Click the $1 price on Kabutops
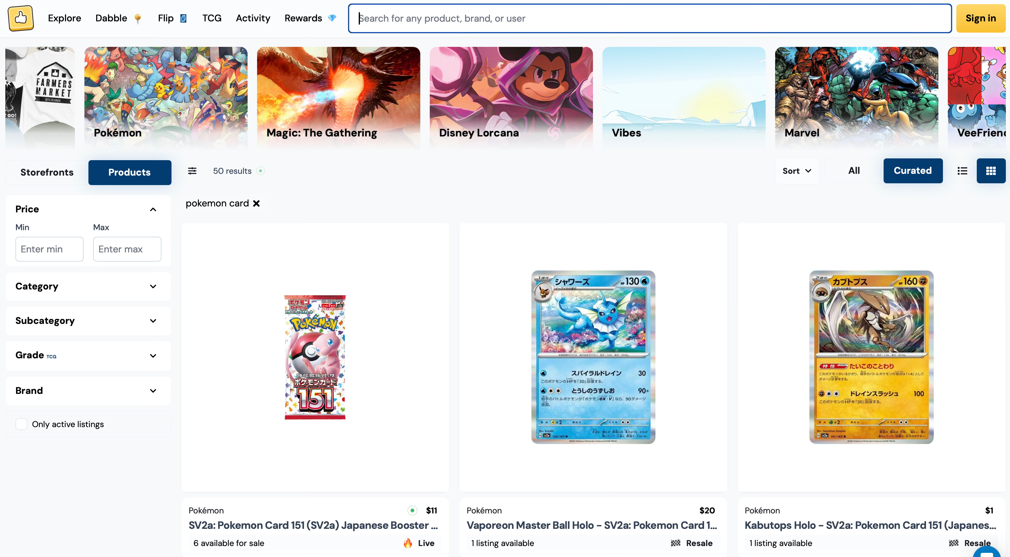 (x=989, y=510)
